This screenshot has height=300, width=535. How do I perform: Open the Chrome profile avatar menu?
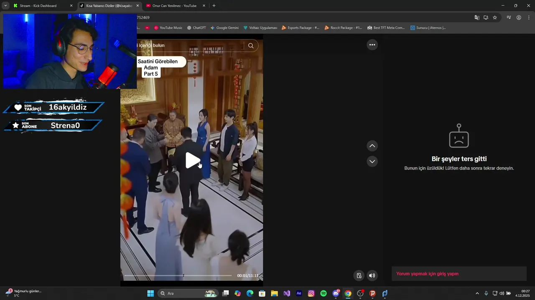coord(519,17)
